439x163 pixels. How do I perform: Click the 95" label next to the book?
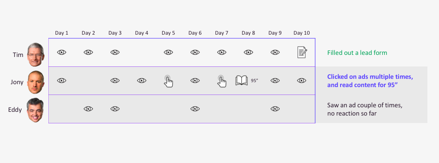pyautogui.click(x=254, y=80)
